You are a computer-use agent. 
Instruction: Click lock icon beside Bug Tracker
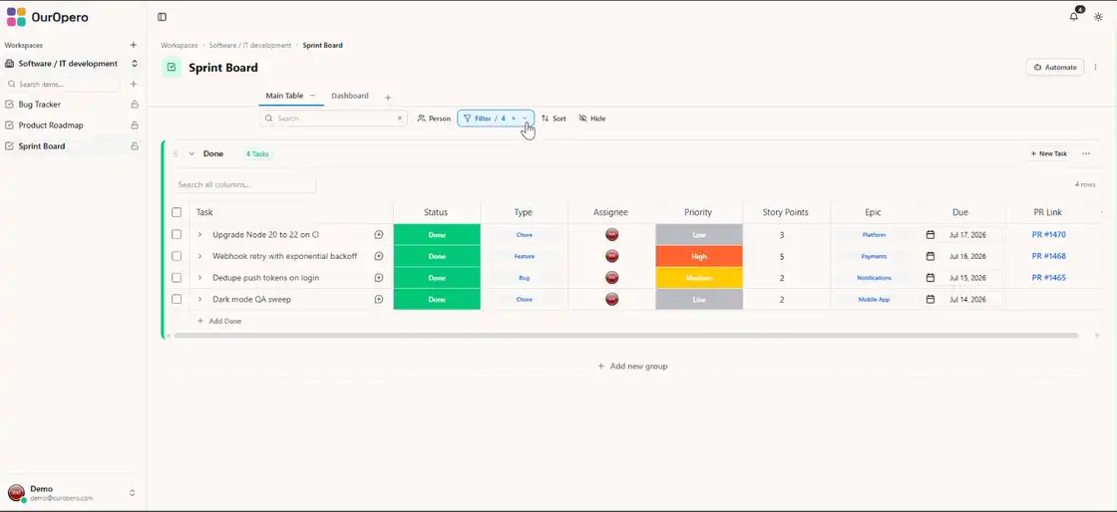coord(135,105)
